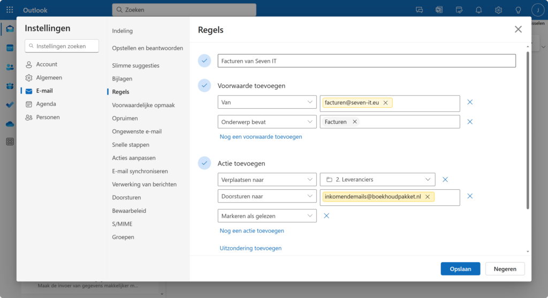The height and width of the screenshot is (298, 548).
Task: Delete the Onderwerp bevat condition row
Action: point(470,122)
